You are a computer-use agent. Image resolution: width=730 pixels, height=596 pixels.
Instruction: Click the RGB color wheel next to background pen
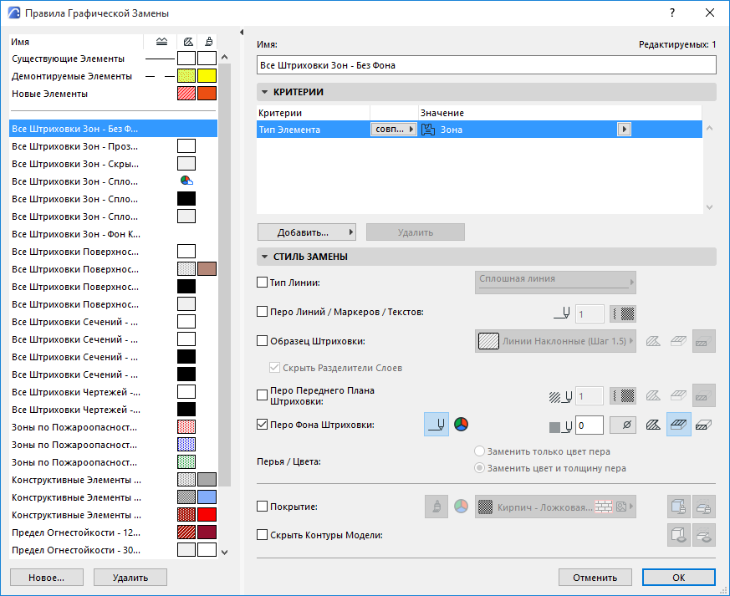pyautogui.click(x=461, y=425)
